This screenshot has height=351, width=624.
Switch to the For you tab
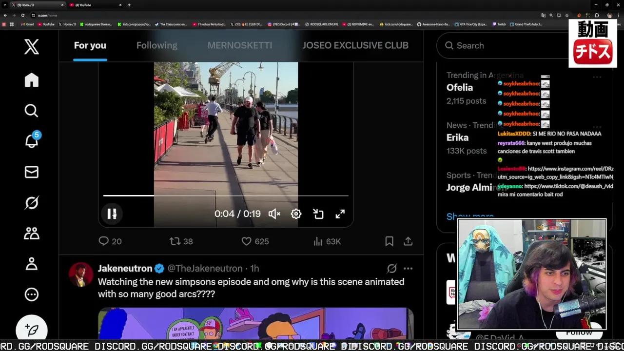point(90,45)
